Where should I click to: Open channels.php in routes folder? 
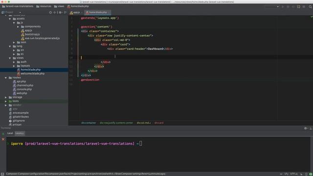[23, 86]
